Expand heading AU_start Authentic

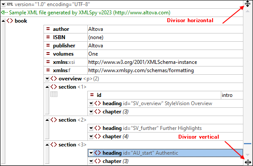click(x=91, y=153)
